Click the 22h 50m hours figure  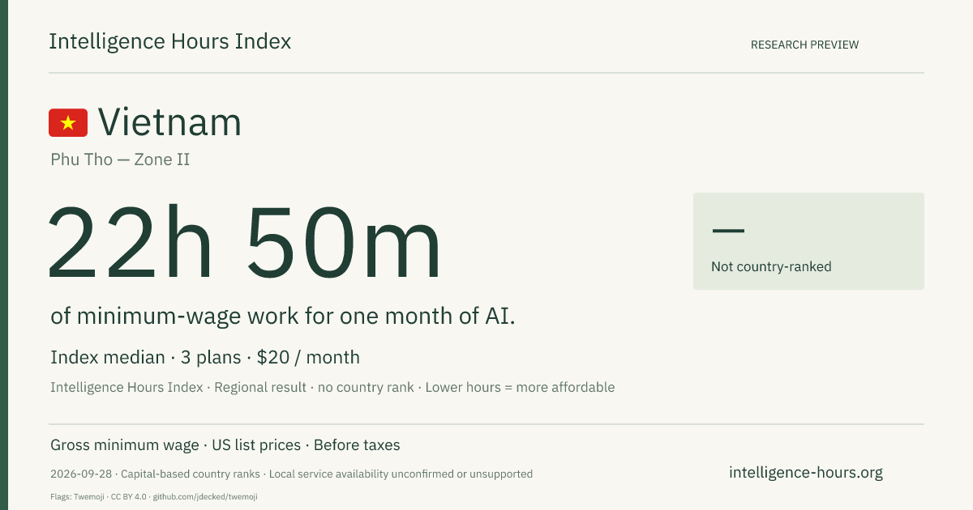[245, 243]
